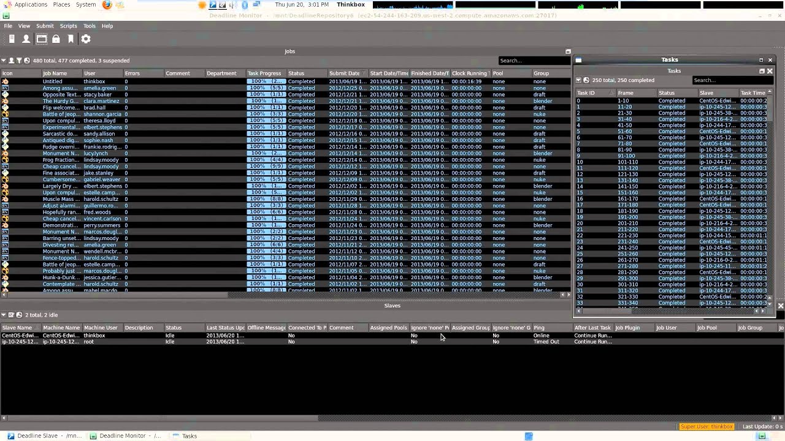Float the inner Tasks panel with undock icon
The height and width of the screenshot is (441, 785).
tap(762, 71)
